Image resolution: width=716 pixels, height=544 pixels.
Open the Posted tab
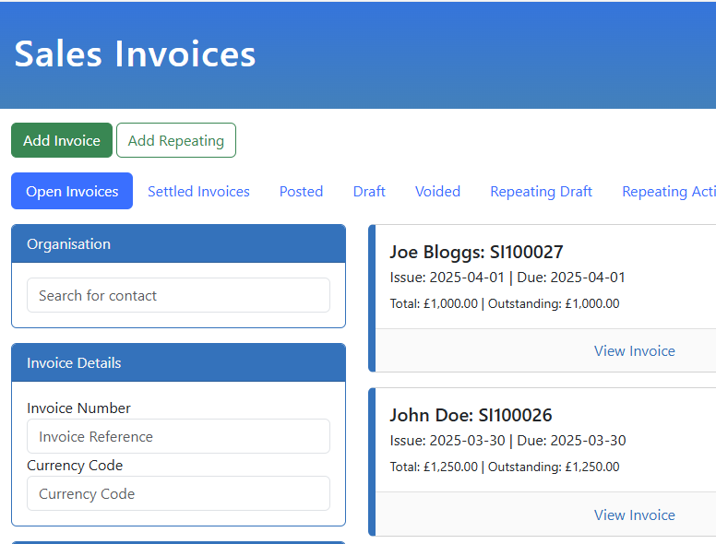301,191
